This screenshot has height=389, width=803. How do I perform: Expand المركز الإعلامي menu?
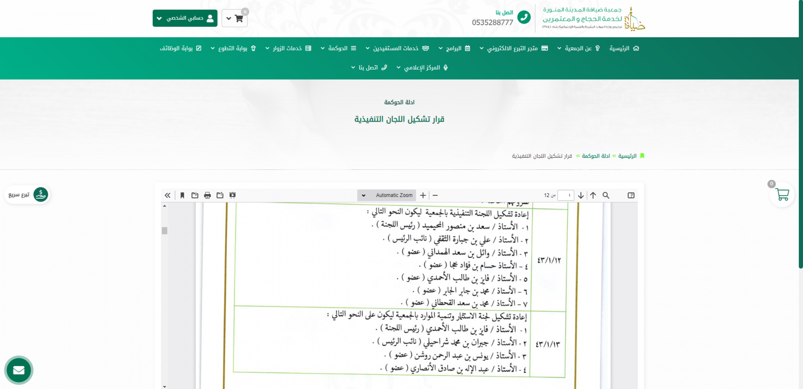tap(422, 67)
